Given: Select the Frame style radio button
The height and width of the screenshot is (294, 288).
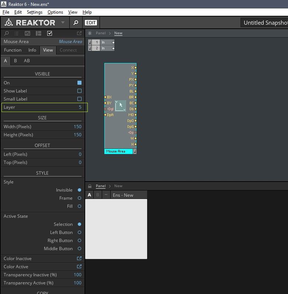Looking at the screenshot, I should click(x=79, y=198).
